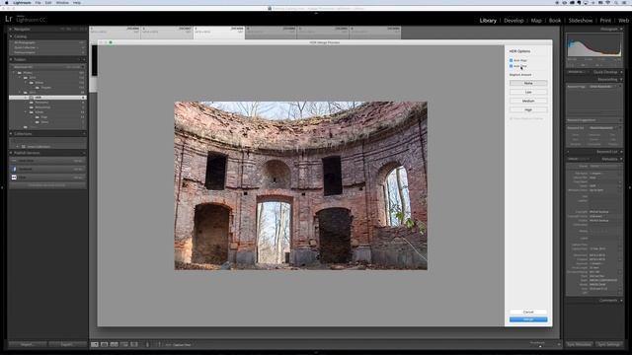Select Low deghost amount

pos(528,92)
